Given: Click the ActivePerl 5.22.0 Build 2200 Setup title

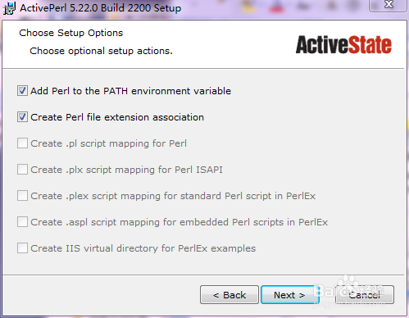Looking at the screenshot, I should click(101, 8).
